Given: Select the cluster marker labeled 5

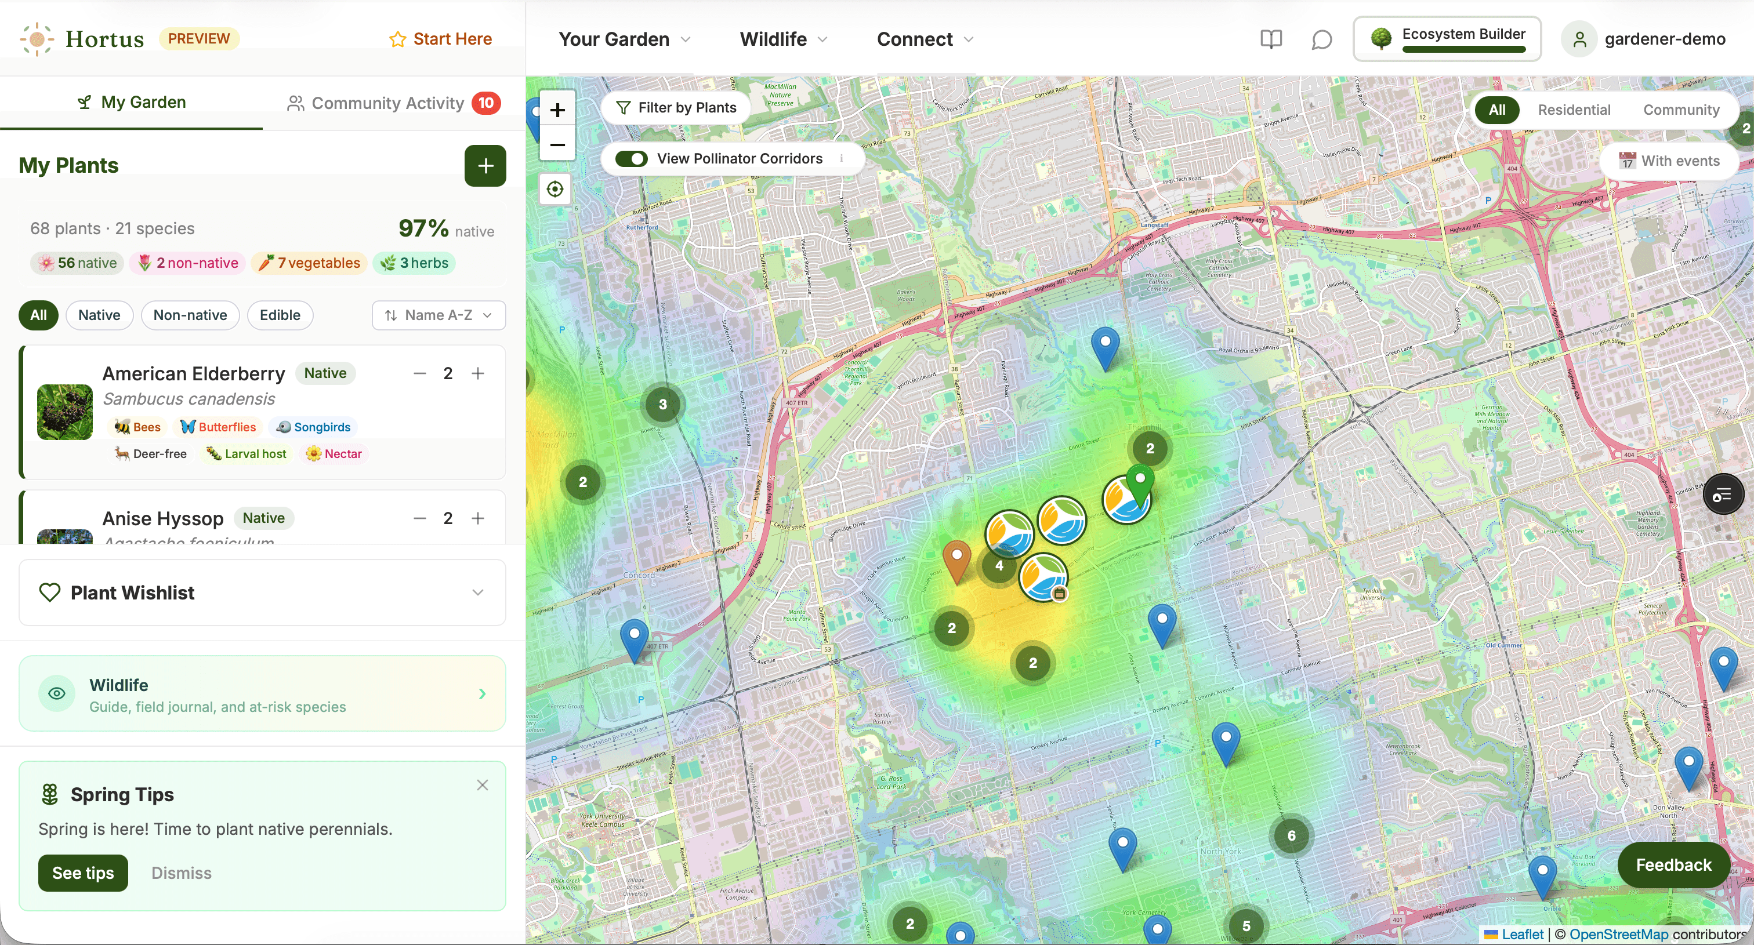Looking at the screenshot, I should pyautogui.click(x=1246, y=925).
